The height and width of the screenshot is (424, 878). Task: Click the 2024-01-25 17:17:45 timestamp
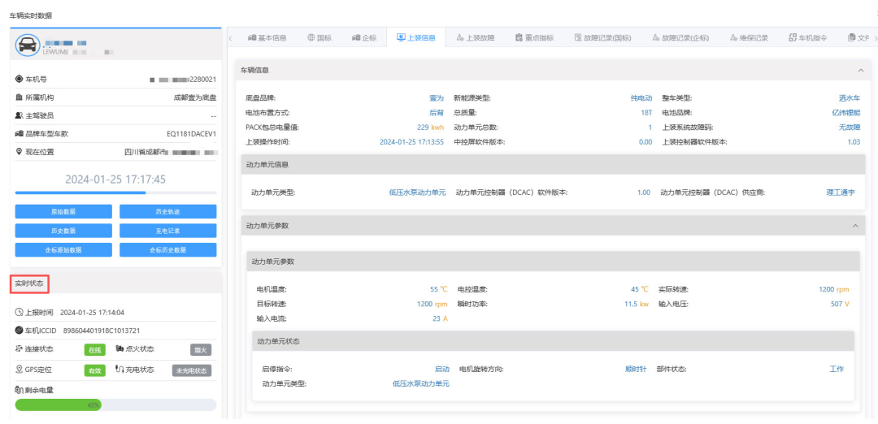point(115,180)
